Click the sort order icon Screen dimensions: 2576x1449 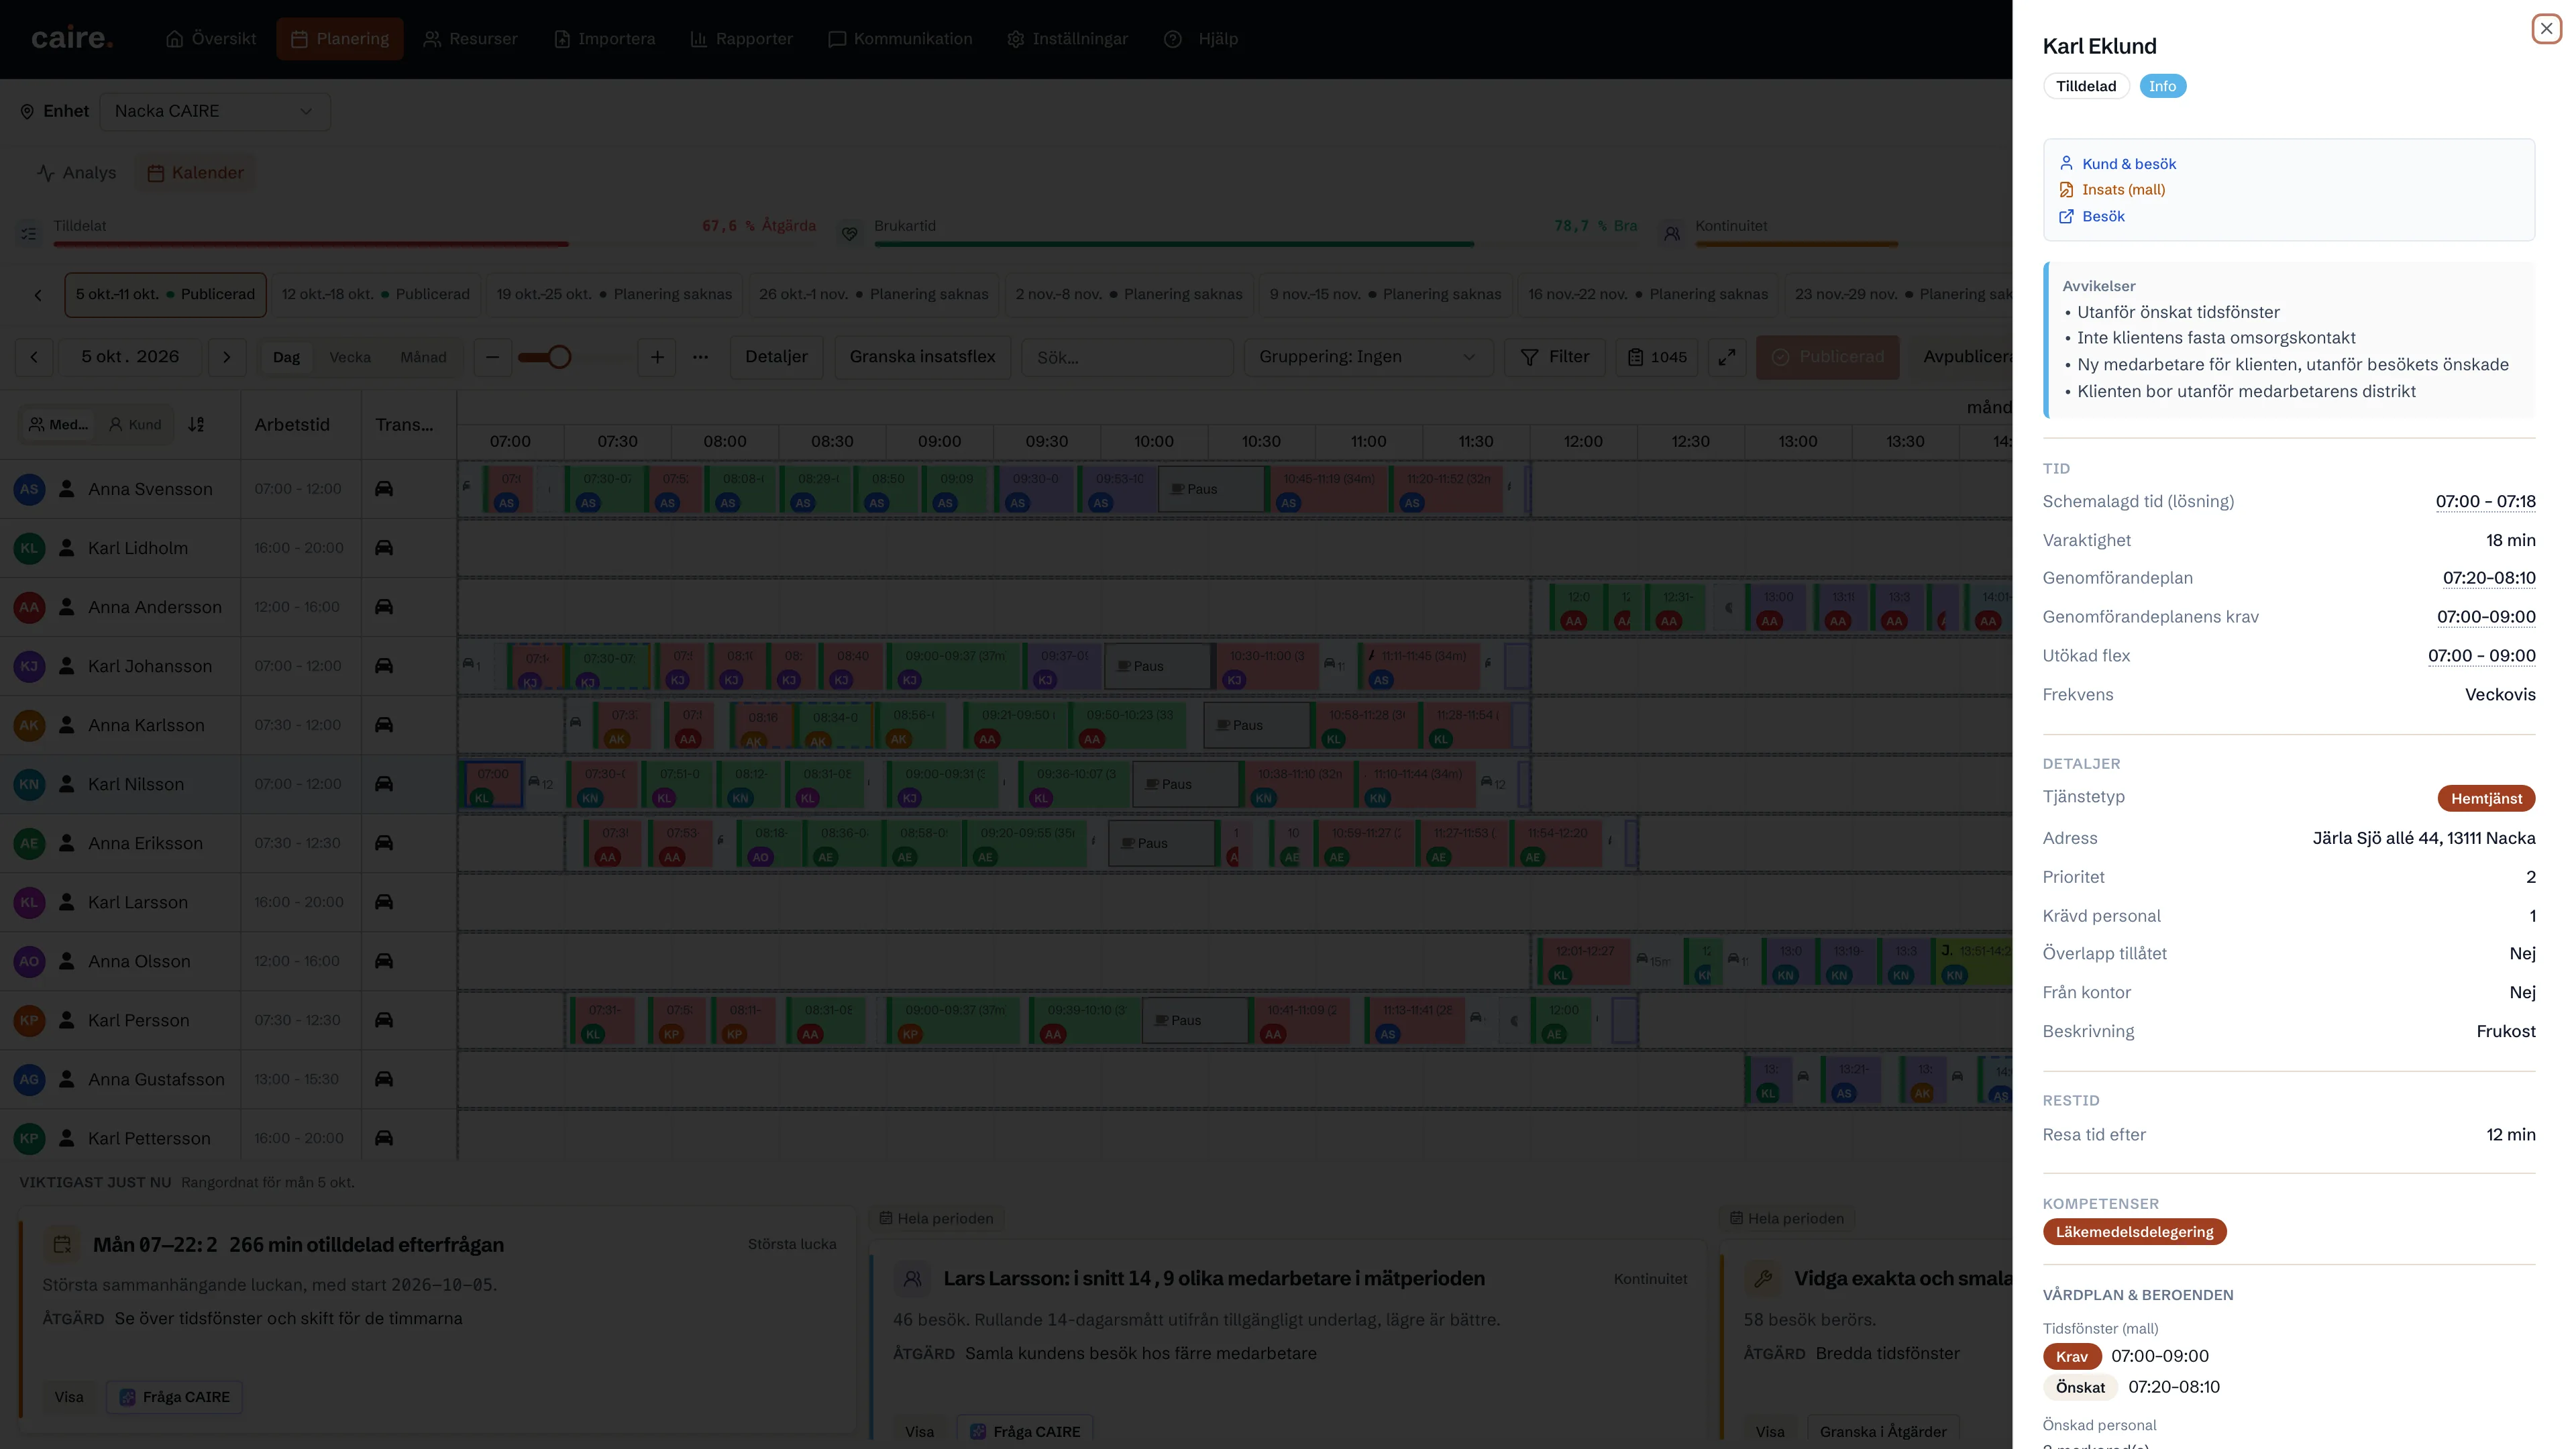[x=196, y=425]
